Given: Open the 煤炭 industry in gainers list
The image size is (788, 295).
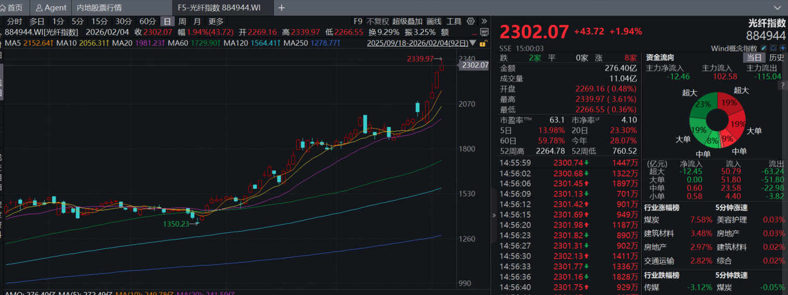Looking at the screenshot, I should tap(652, 220).
